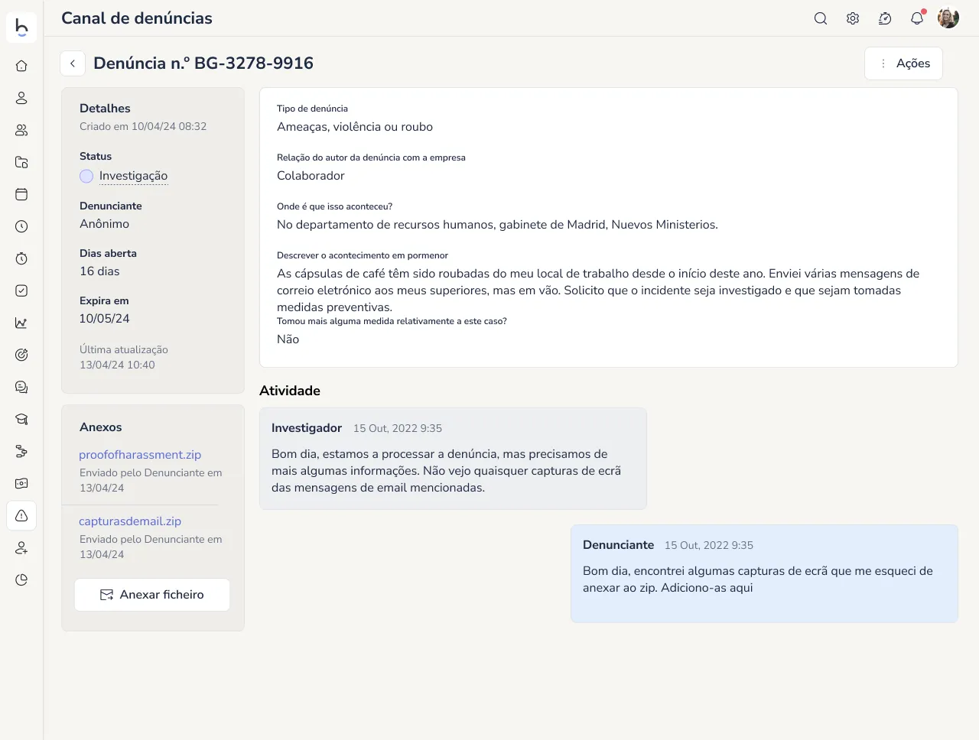Open the chat bubbles icon in sidebar
979x740 pixels.
(x=21, y=387)
